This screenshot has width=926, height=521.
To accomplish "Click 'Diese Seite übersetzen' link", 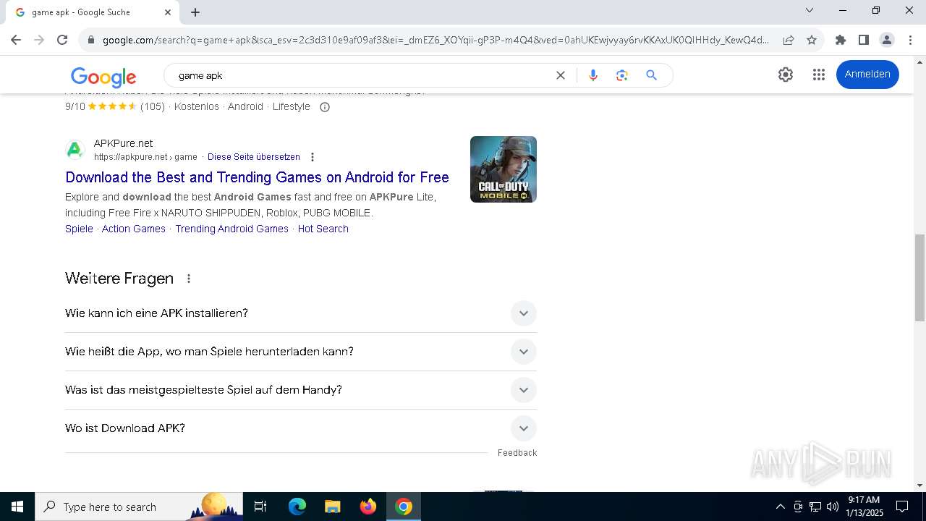I will [253, 157].
